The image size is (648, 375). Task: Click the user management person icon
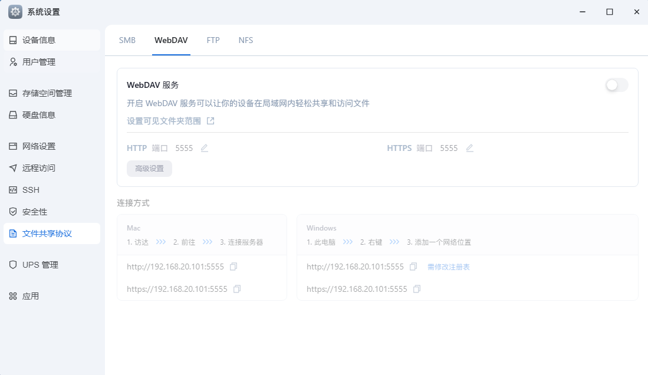[13, 62]
